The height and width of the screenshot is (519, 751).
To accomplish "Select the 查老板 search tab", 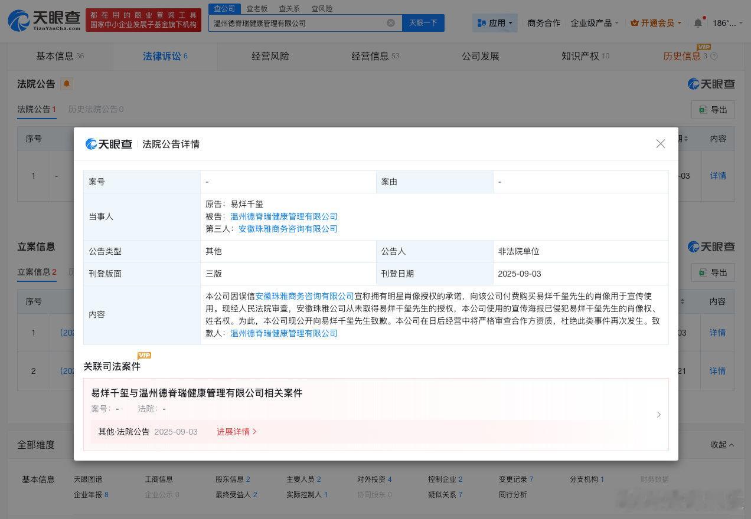I will pos(257,8).
